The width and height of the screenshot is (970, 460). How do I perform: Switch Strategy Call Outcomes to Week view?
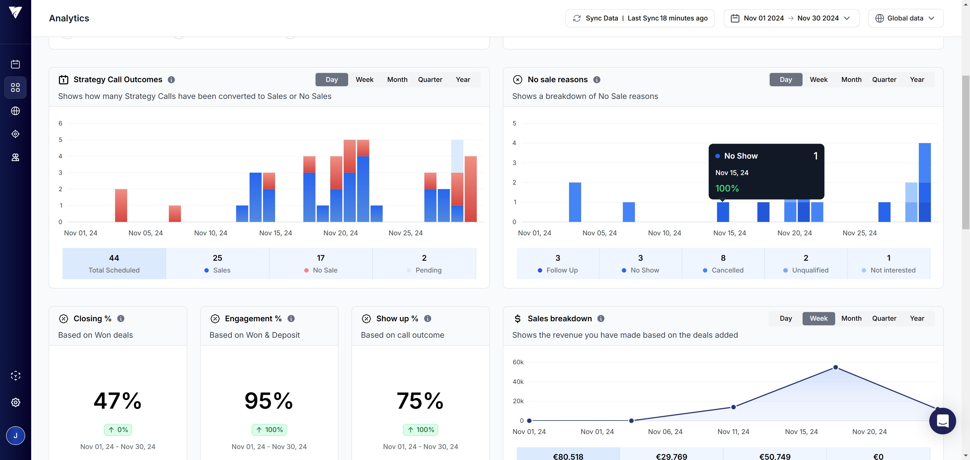coord(364,80)
